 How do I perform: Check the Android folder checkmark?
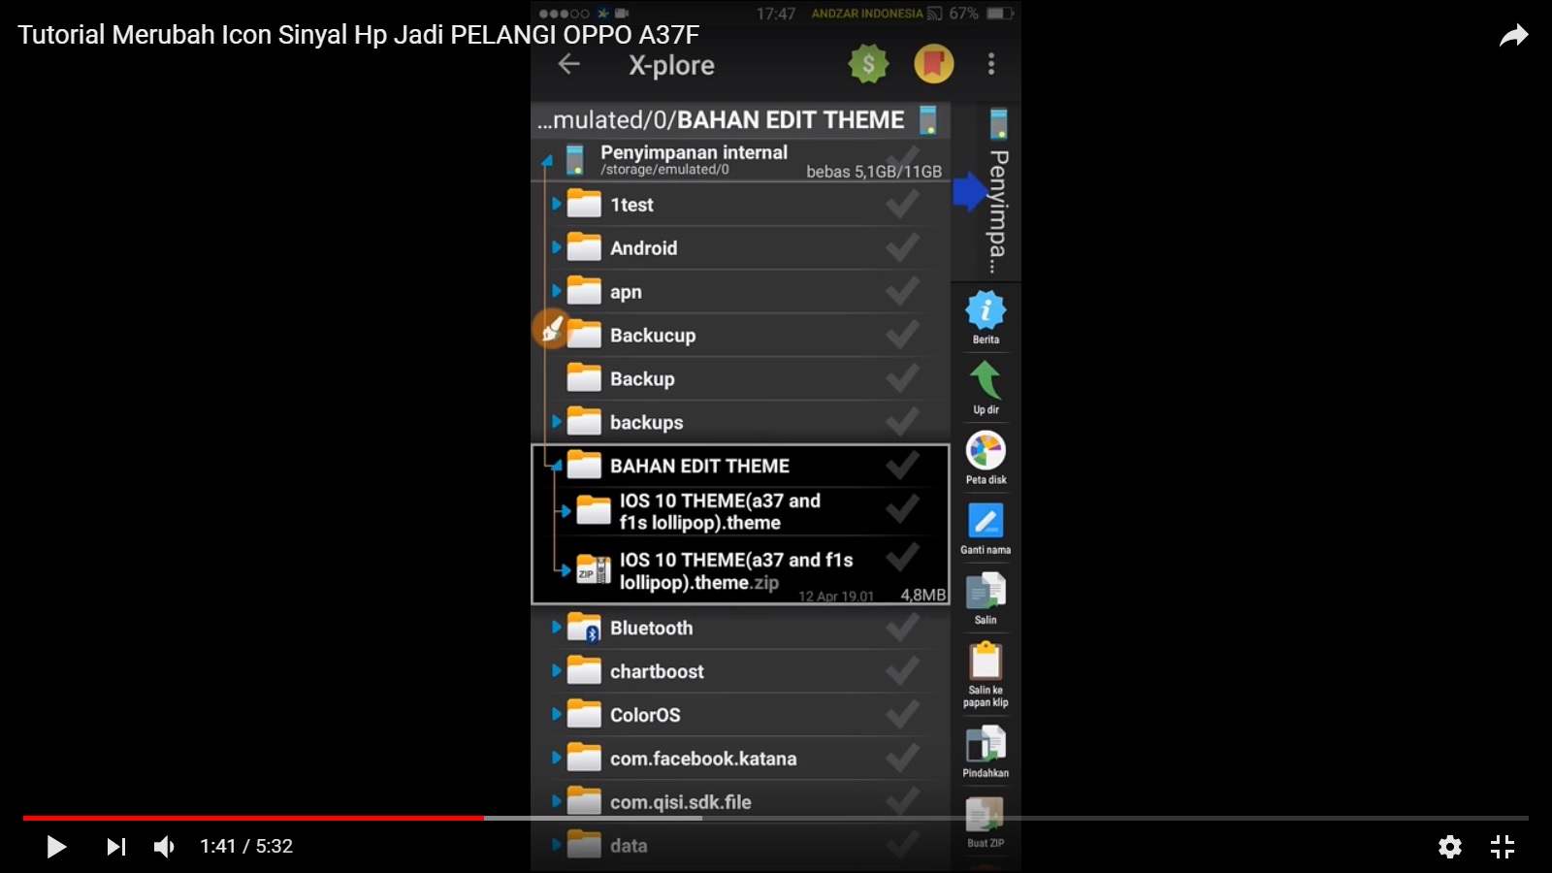coord(904,247)
